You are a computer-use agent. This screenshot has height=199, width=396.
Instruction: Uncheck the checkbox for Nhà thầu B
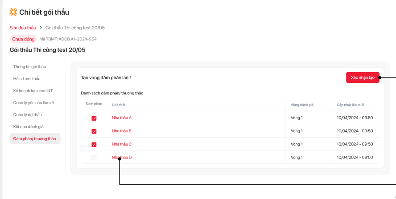click(94, 131)
